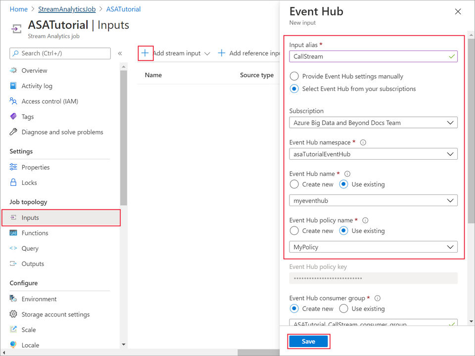Image resolution: width=475 pixels, height=356 pixels.
Task: Choose Use existing for Event Hub policy name
Action: coord(343,231)
